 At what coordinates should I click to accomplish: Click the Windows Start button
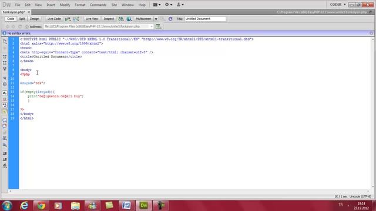7,206
